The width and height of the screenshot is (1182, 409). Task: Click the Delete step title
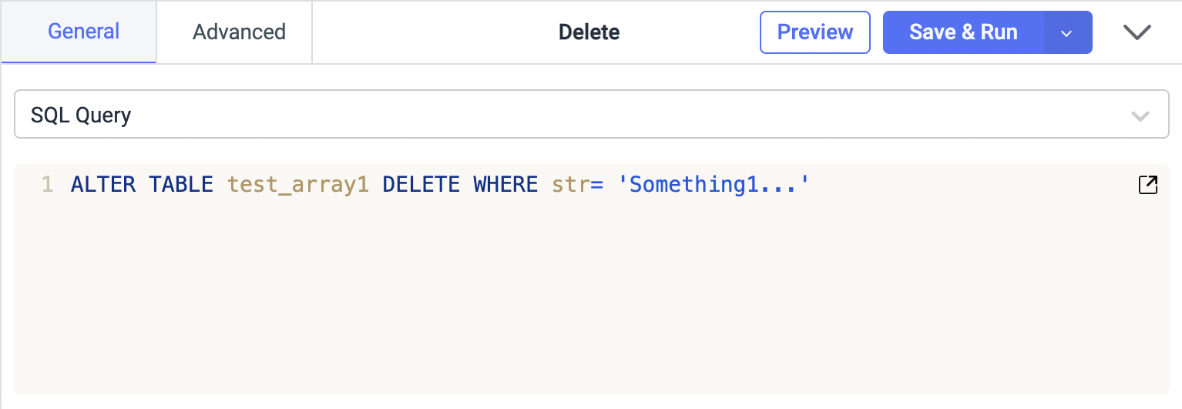tap(589, 32)
